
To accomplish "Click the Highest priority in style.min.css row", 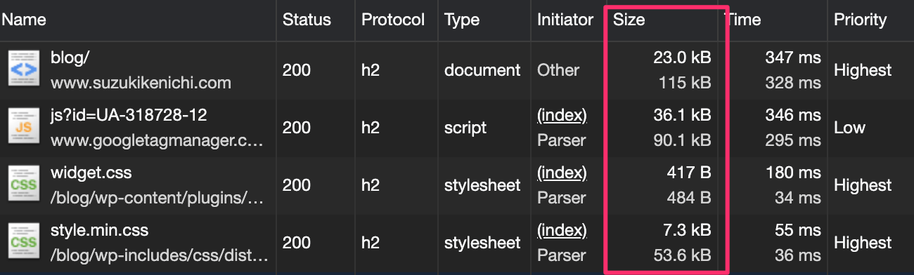I will [x=863, y=243].
